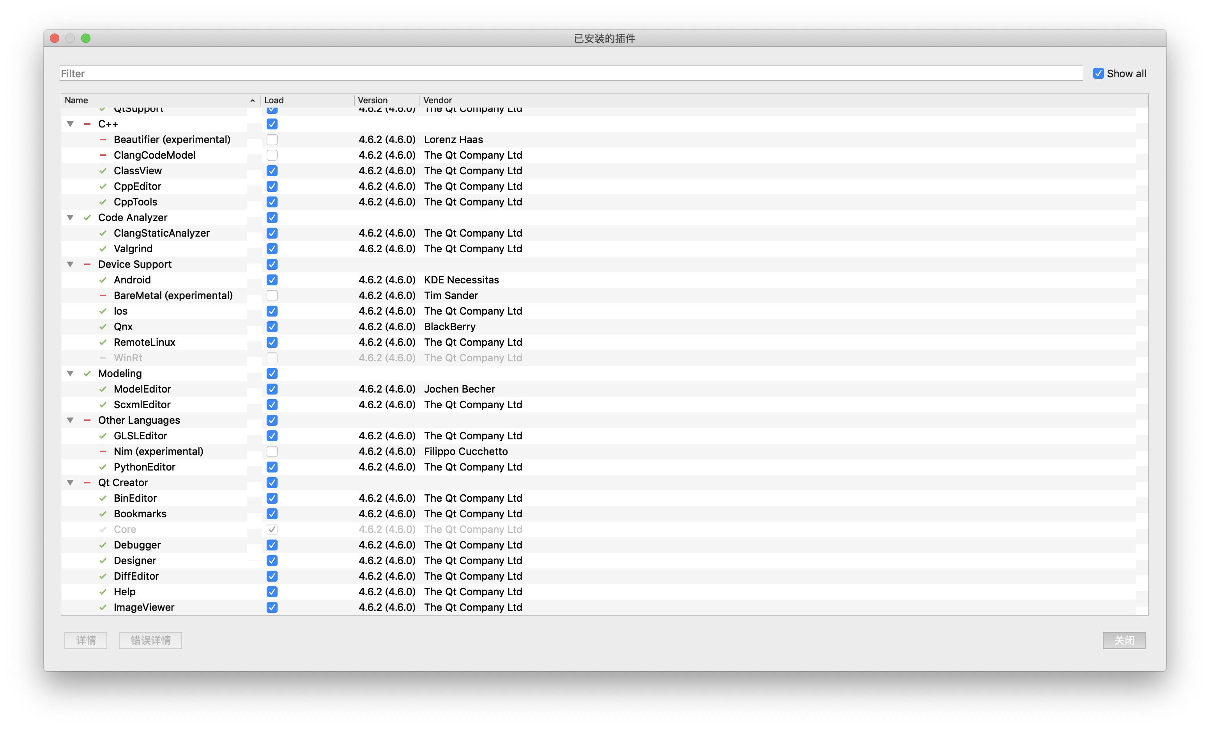Viewport: 1210px width, 729px height.
Task: Click the green check icon beside ClangStaticAnalyzer
Action: coord(103,234)
